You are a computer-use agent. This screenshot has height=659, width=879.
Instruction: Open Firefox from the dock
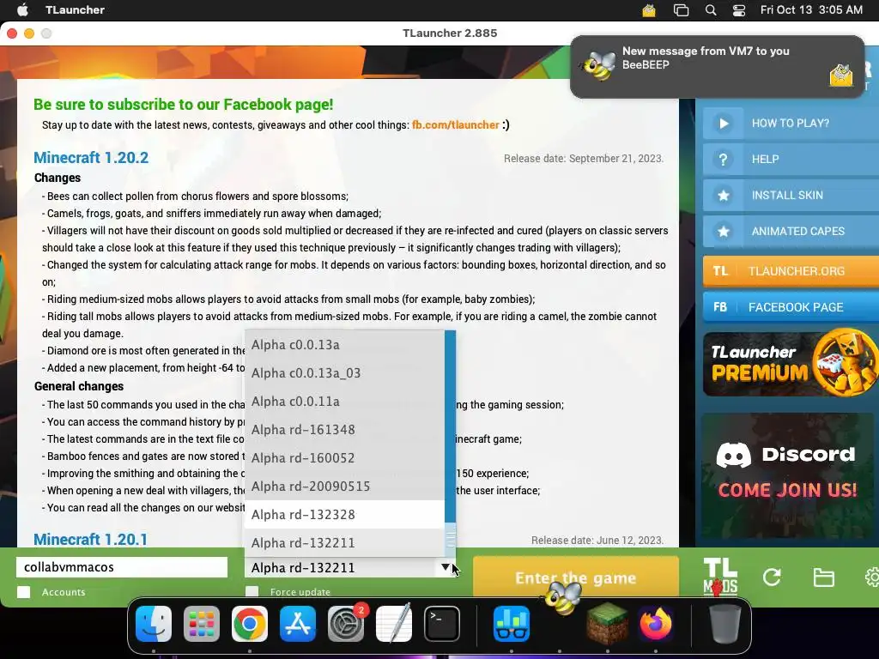655,623
